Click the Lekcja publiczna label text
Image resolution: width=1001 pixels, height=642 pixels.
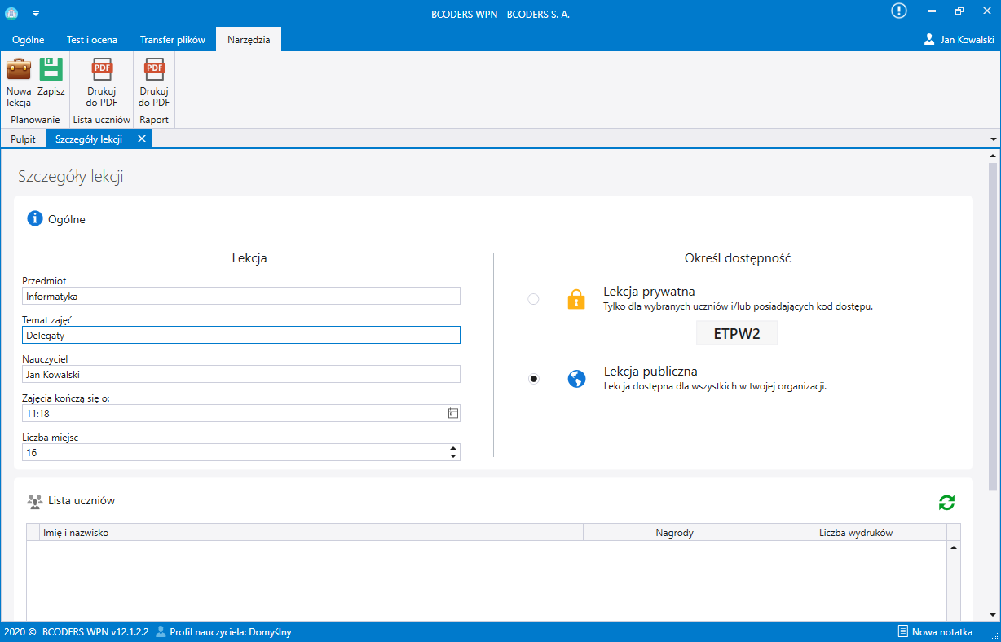click(650, 372)
